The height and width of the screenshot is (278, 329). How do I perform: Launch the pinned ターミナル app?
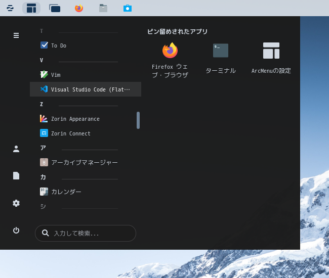(221, 58)
